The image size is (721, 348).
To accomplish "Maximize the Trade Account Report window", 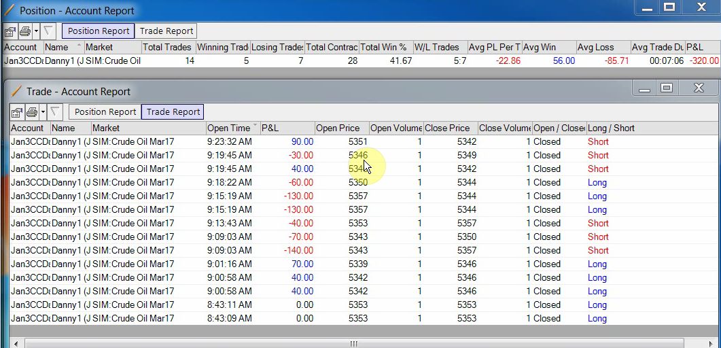I will pyautogui.click(x=667, y=88).
